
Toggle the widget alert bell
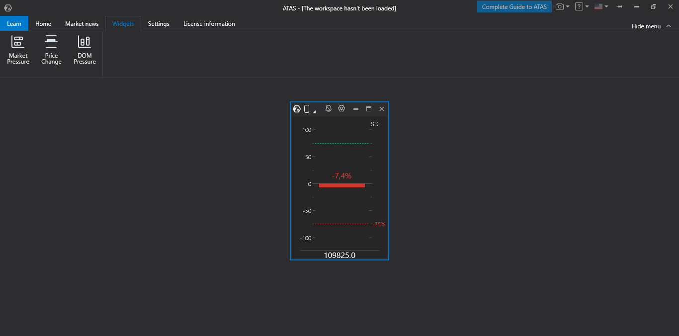pyautogui.click(x=328, y=108)
